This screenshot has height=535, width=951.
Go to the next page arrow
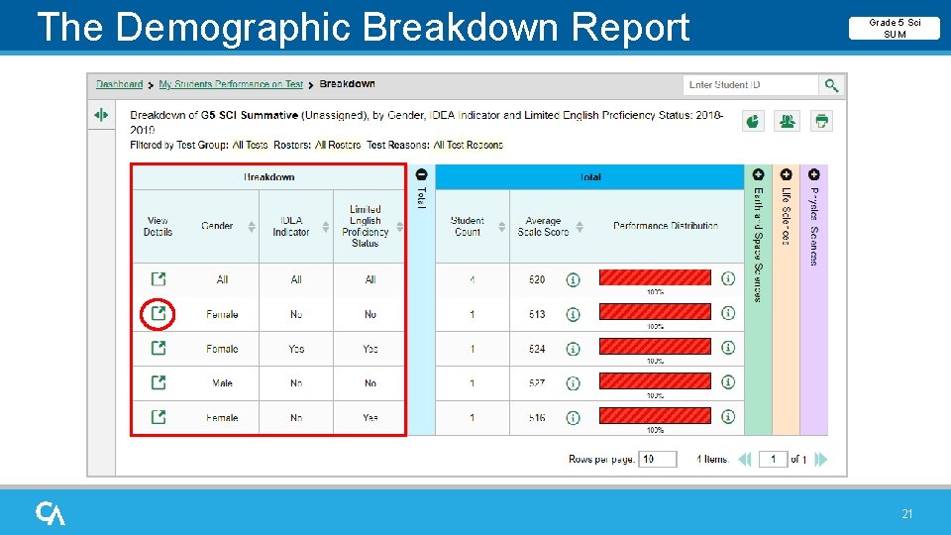click(x=820, y=459)
